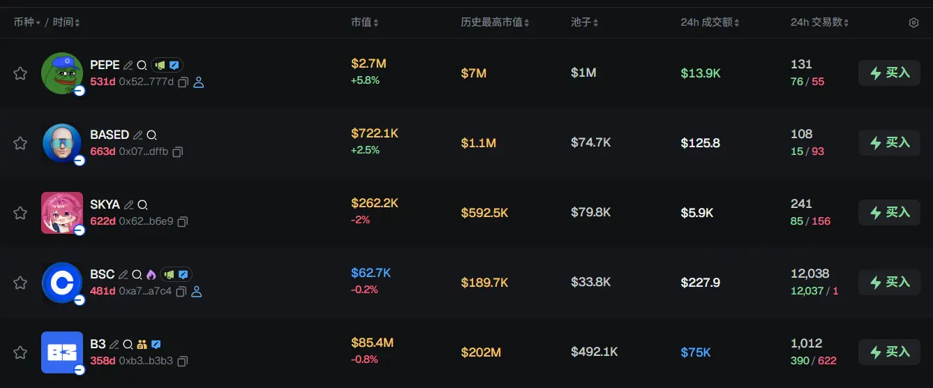
Task: Add B3 to favorites with star
Action: (x=20, y=352)
